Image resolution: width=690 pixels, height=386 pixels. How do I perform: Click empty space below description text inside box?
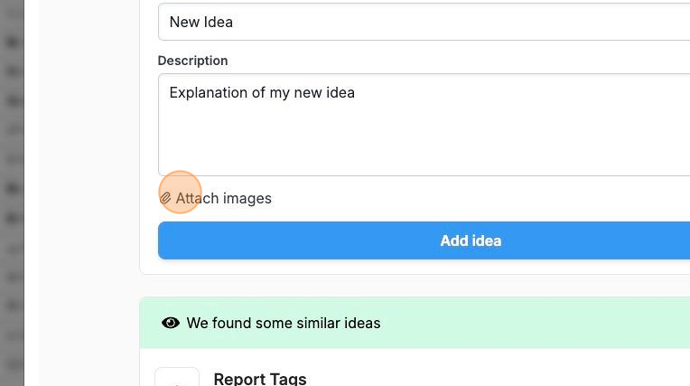424,141
